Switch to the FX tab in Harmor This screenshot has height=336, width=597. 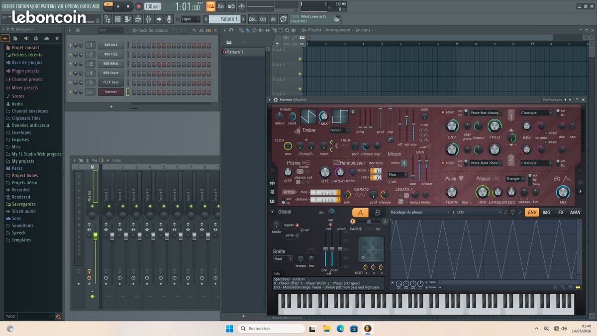[x=561, y=212]
